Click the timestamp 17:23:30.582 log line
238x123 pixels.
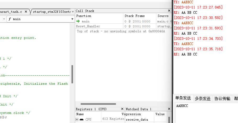198,18
